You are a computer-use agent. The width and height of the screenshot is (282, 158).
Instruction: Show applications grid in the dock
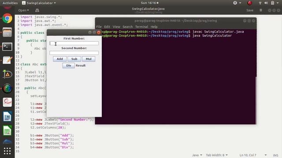[x=7, y=151]
